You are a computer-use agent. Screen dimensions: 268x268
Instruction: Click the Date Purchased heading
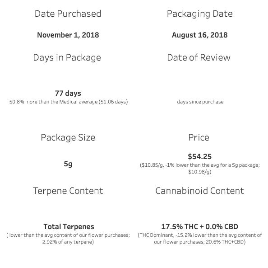[68, 14]
